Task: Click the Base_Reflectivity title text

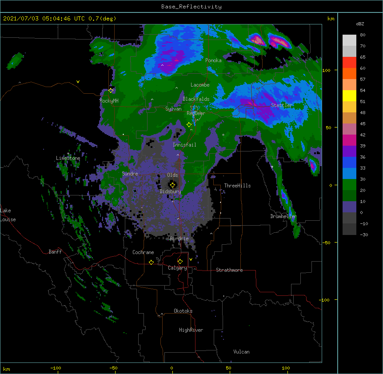Action: click(191, 7)
